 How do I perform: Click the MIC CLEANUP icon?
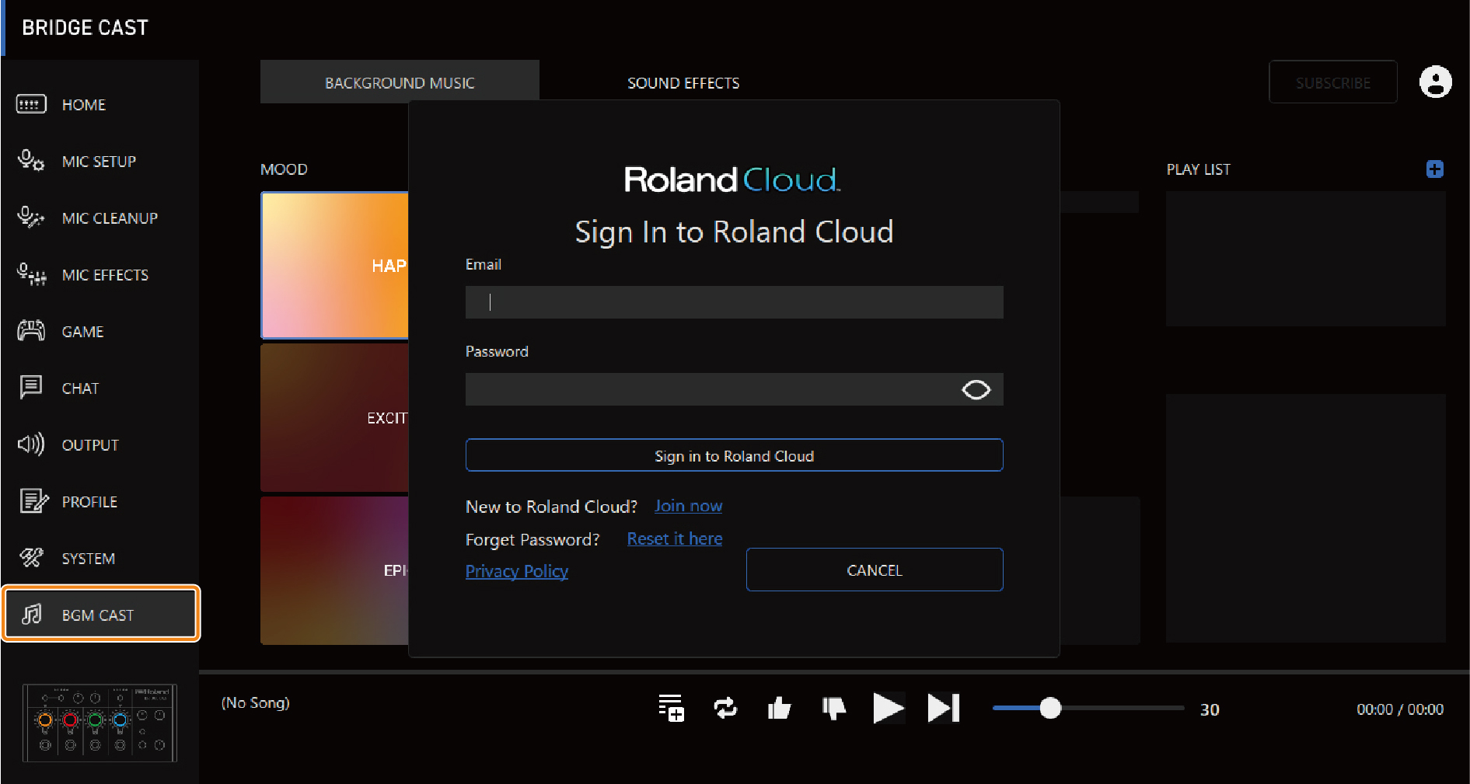(31, 218)
